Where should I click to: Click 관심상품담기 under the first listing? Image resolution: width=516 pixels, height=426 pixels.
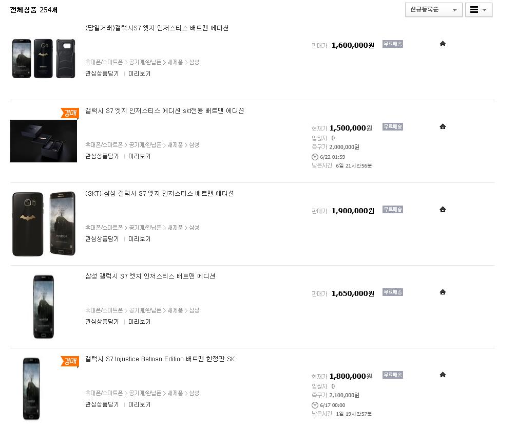tap(102, 73)
